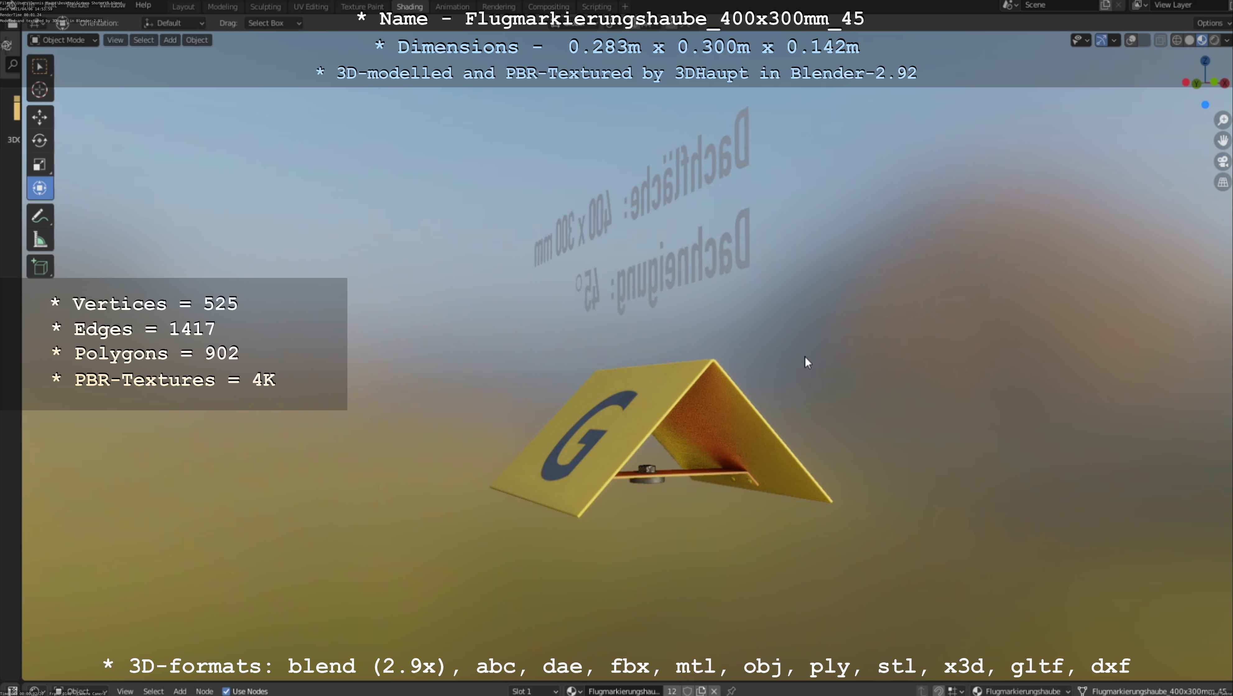1233x696 pixels.
Task: Expand the Drag Select Box dropdown
Action: click(274, 23)
